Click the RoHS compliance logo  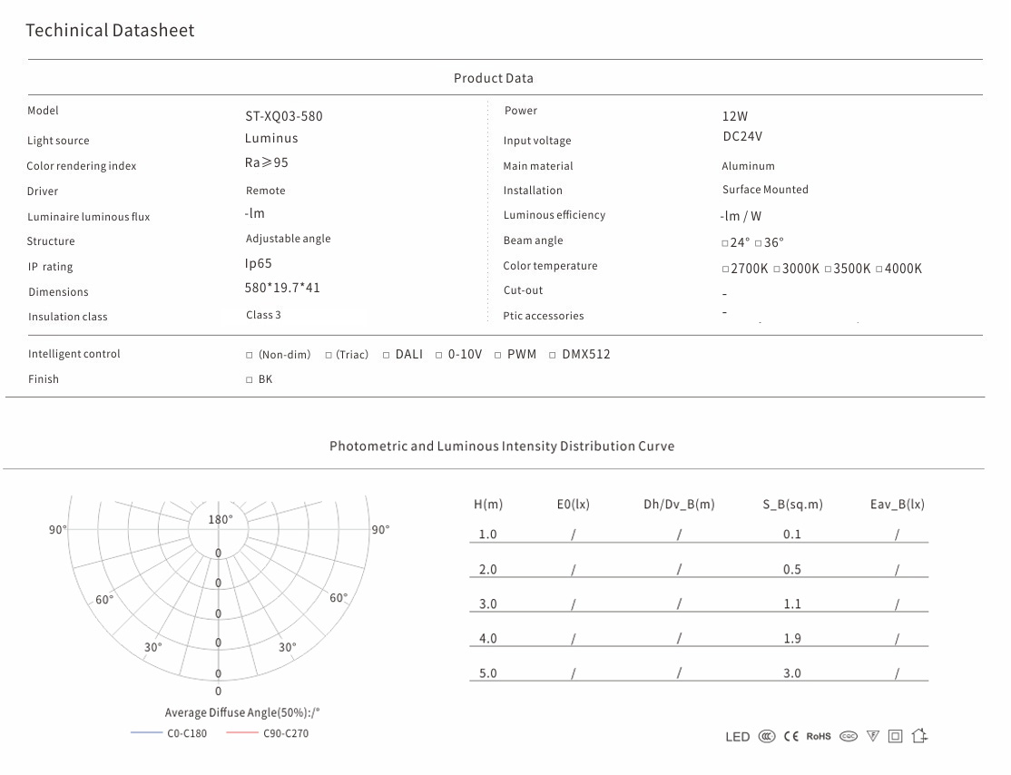tap(819, 736)
